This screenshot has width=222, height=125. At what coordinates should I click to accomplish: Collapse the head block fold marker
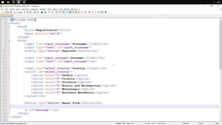[x=9, y=26]
